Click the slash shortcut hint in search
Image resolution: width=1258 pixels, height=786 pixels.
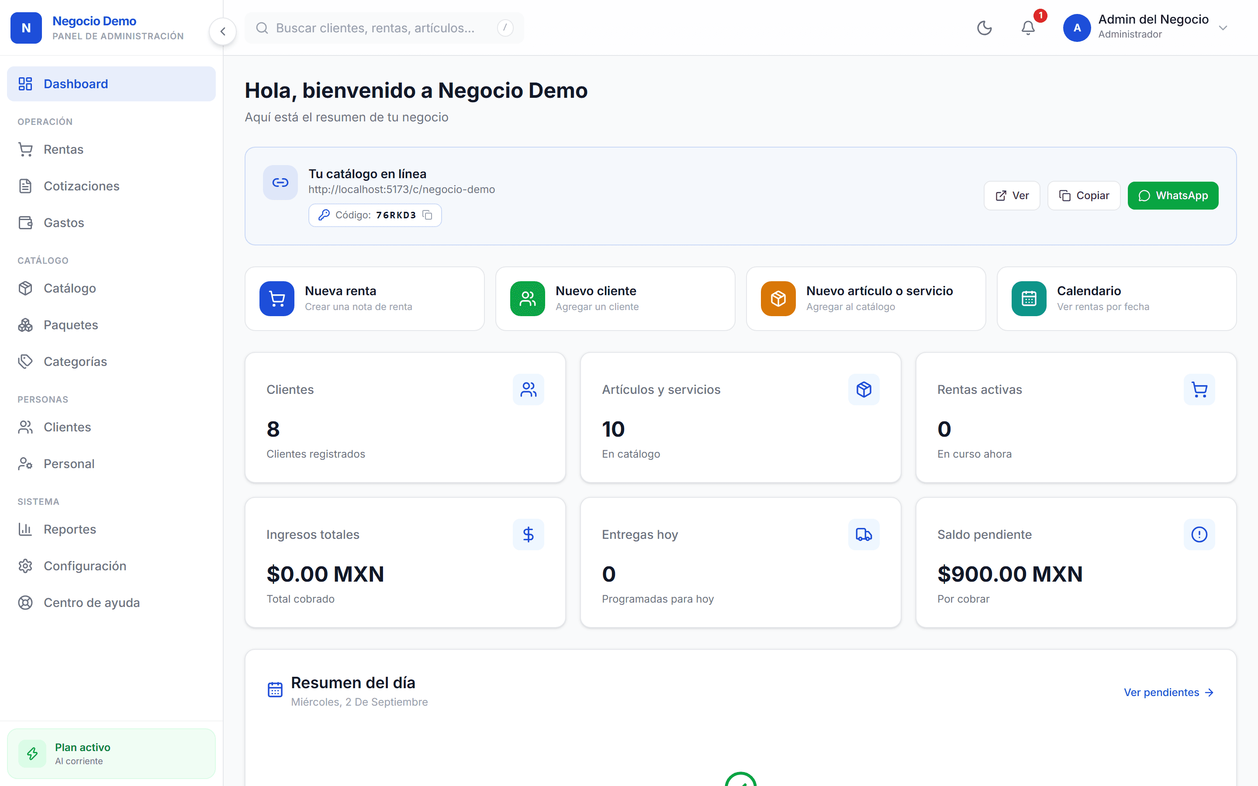(505, 28)
